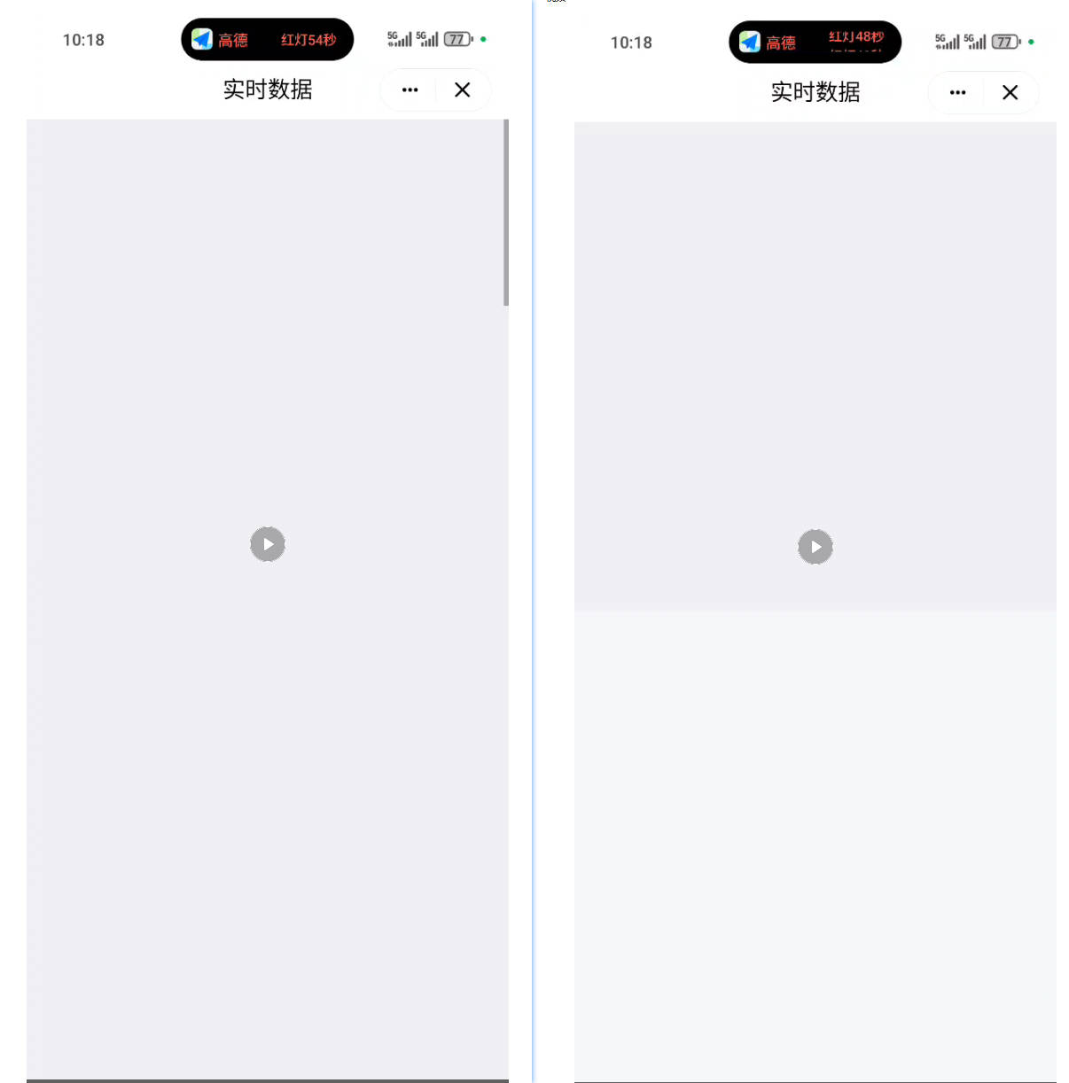Screen dimensions: 1069x1083
Task: Tap the battery 77 indicator on left screen
Action: (x=458, y=39)
